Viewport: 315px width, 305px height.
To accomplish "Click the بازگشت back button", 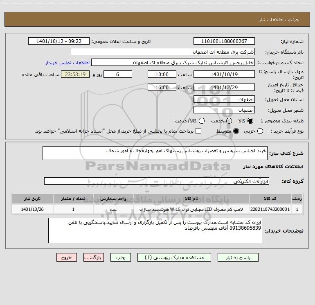I will [94, 258].
